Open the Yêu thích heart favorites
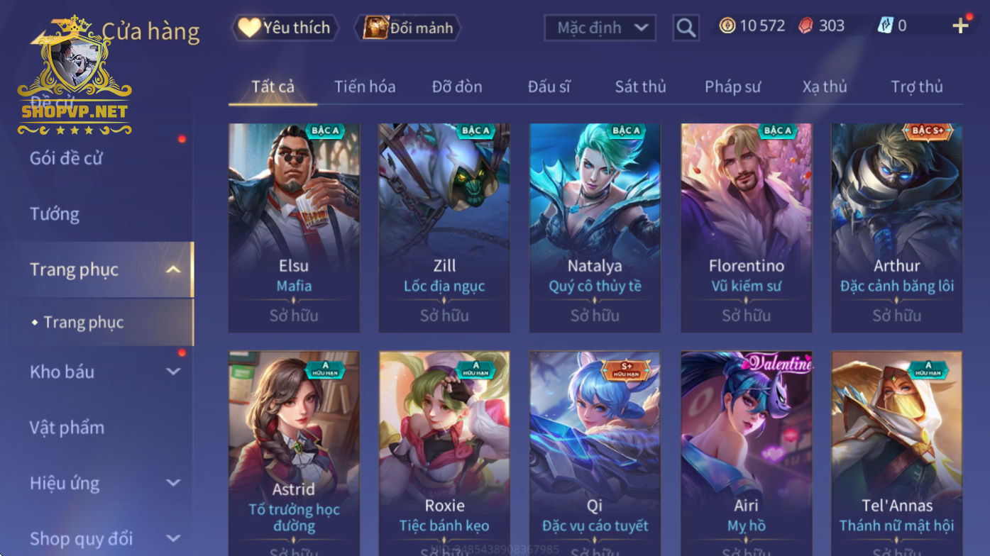This screenshot has width=990, height=556. pos(285,28)
